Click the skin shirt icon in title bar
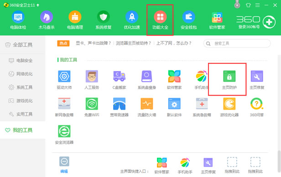Screen dimensions: 281x177 (x=248, y=5)
